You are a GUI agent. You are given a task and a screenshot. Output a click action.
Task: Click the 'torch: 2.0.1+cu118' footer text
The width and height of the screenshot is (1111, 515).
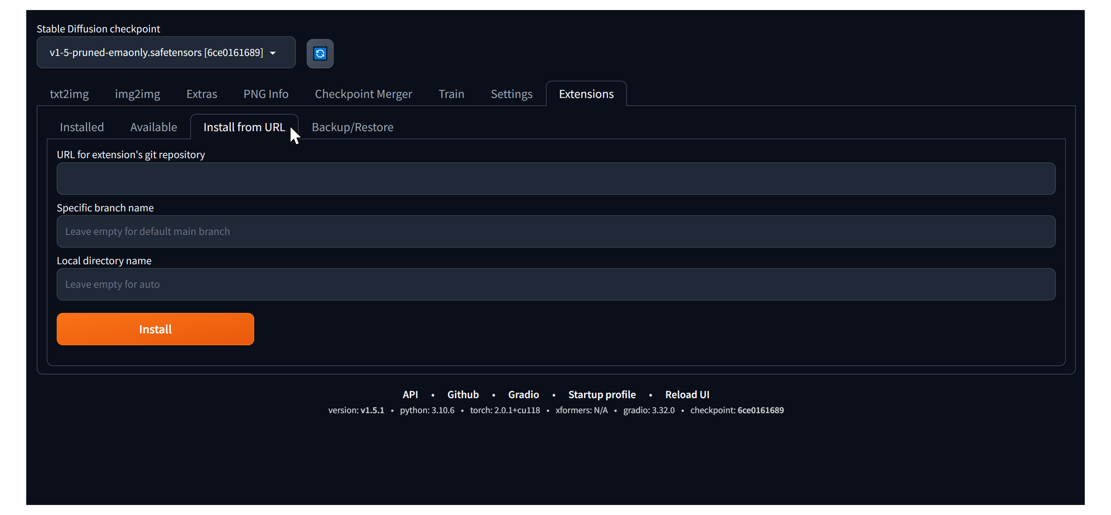505,410
